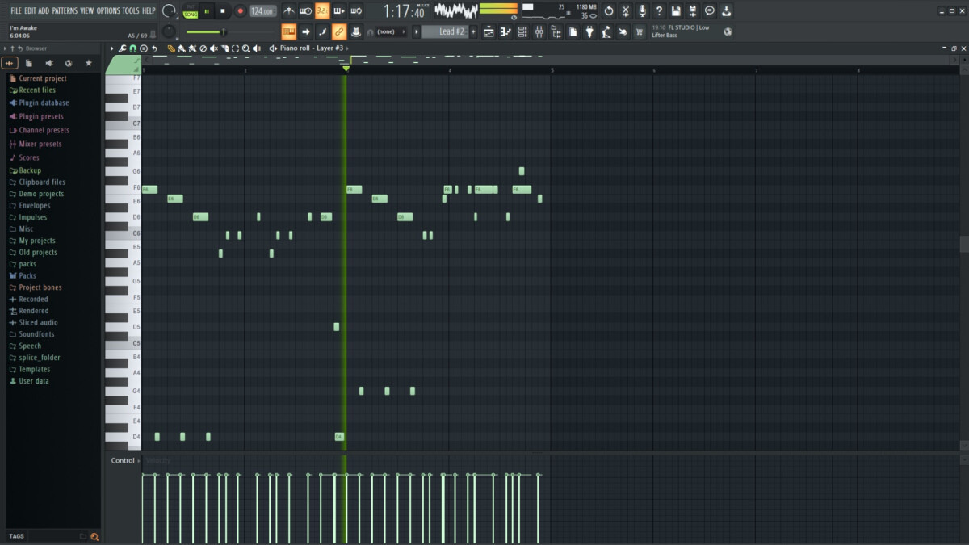Stop playback with the stop button
Viewport: 969px width, 545px height.
pos(223,11)
